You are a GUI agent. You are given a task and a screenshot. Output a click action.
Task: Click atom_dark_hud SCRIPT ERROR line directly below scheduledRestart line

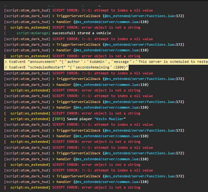pos(79,73)
